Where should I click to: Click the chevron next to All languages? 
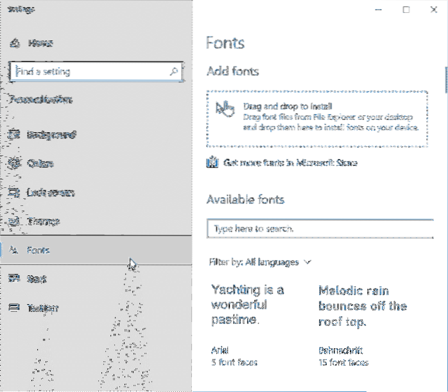point(307,262)
